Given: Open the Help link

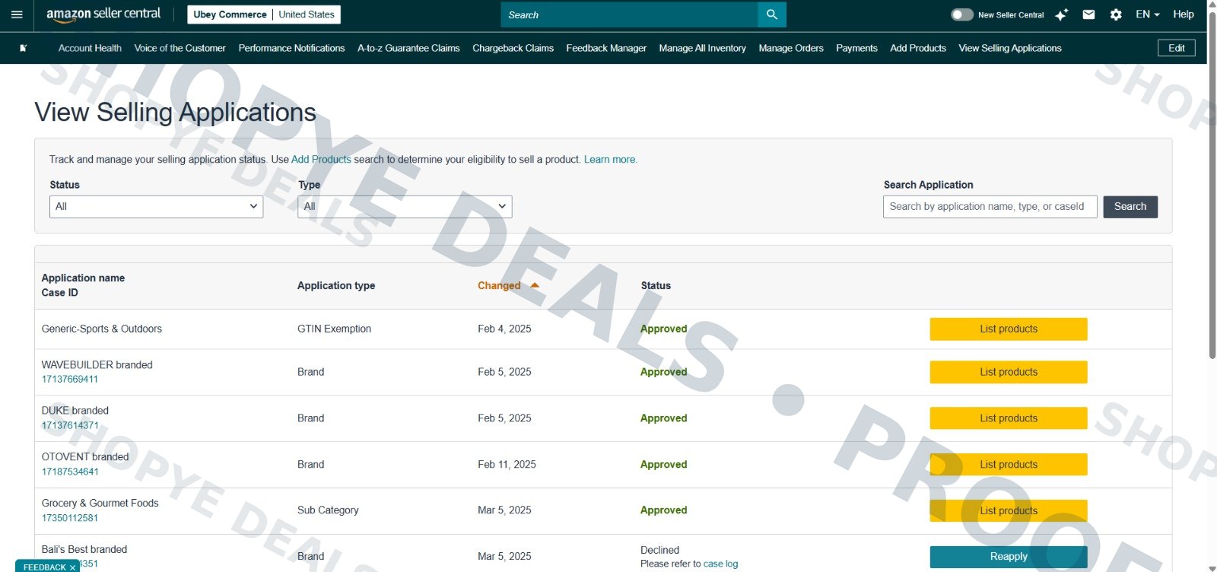Looking at the screenshot, I should (1184, 14).
